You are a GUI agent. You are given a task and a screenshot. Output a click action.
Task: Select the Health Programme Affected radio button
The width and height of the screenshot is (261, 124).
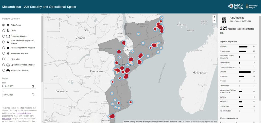point(4,48)
